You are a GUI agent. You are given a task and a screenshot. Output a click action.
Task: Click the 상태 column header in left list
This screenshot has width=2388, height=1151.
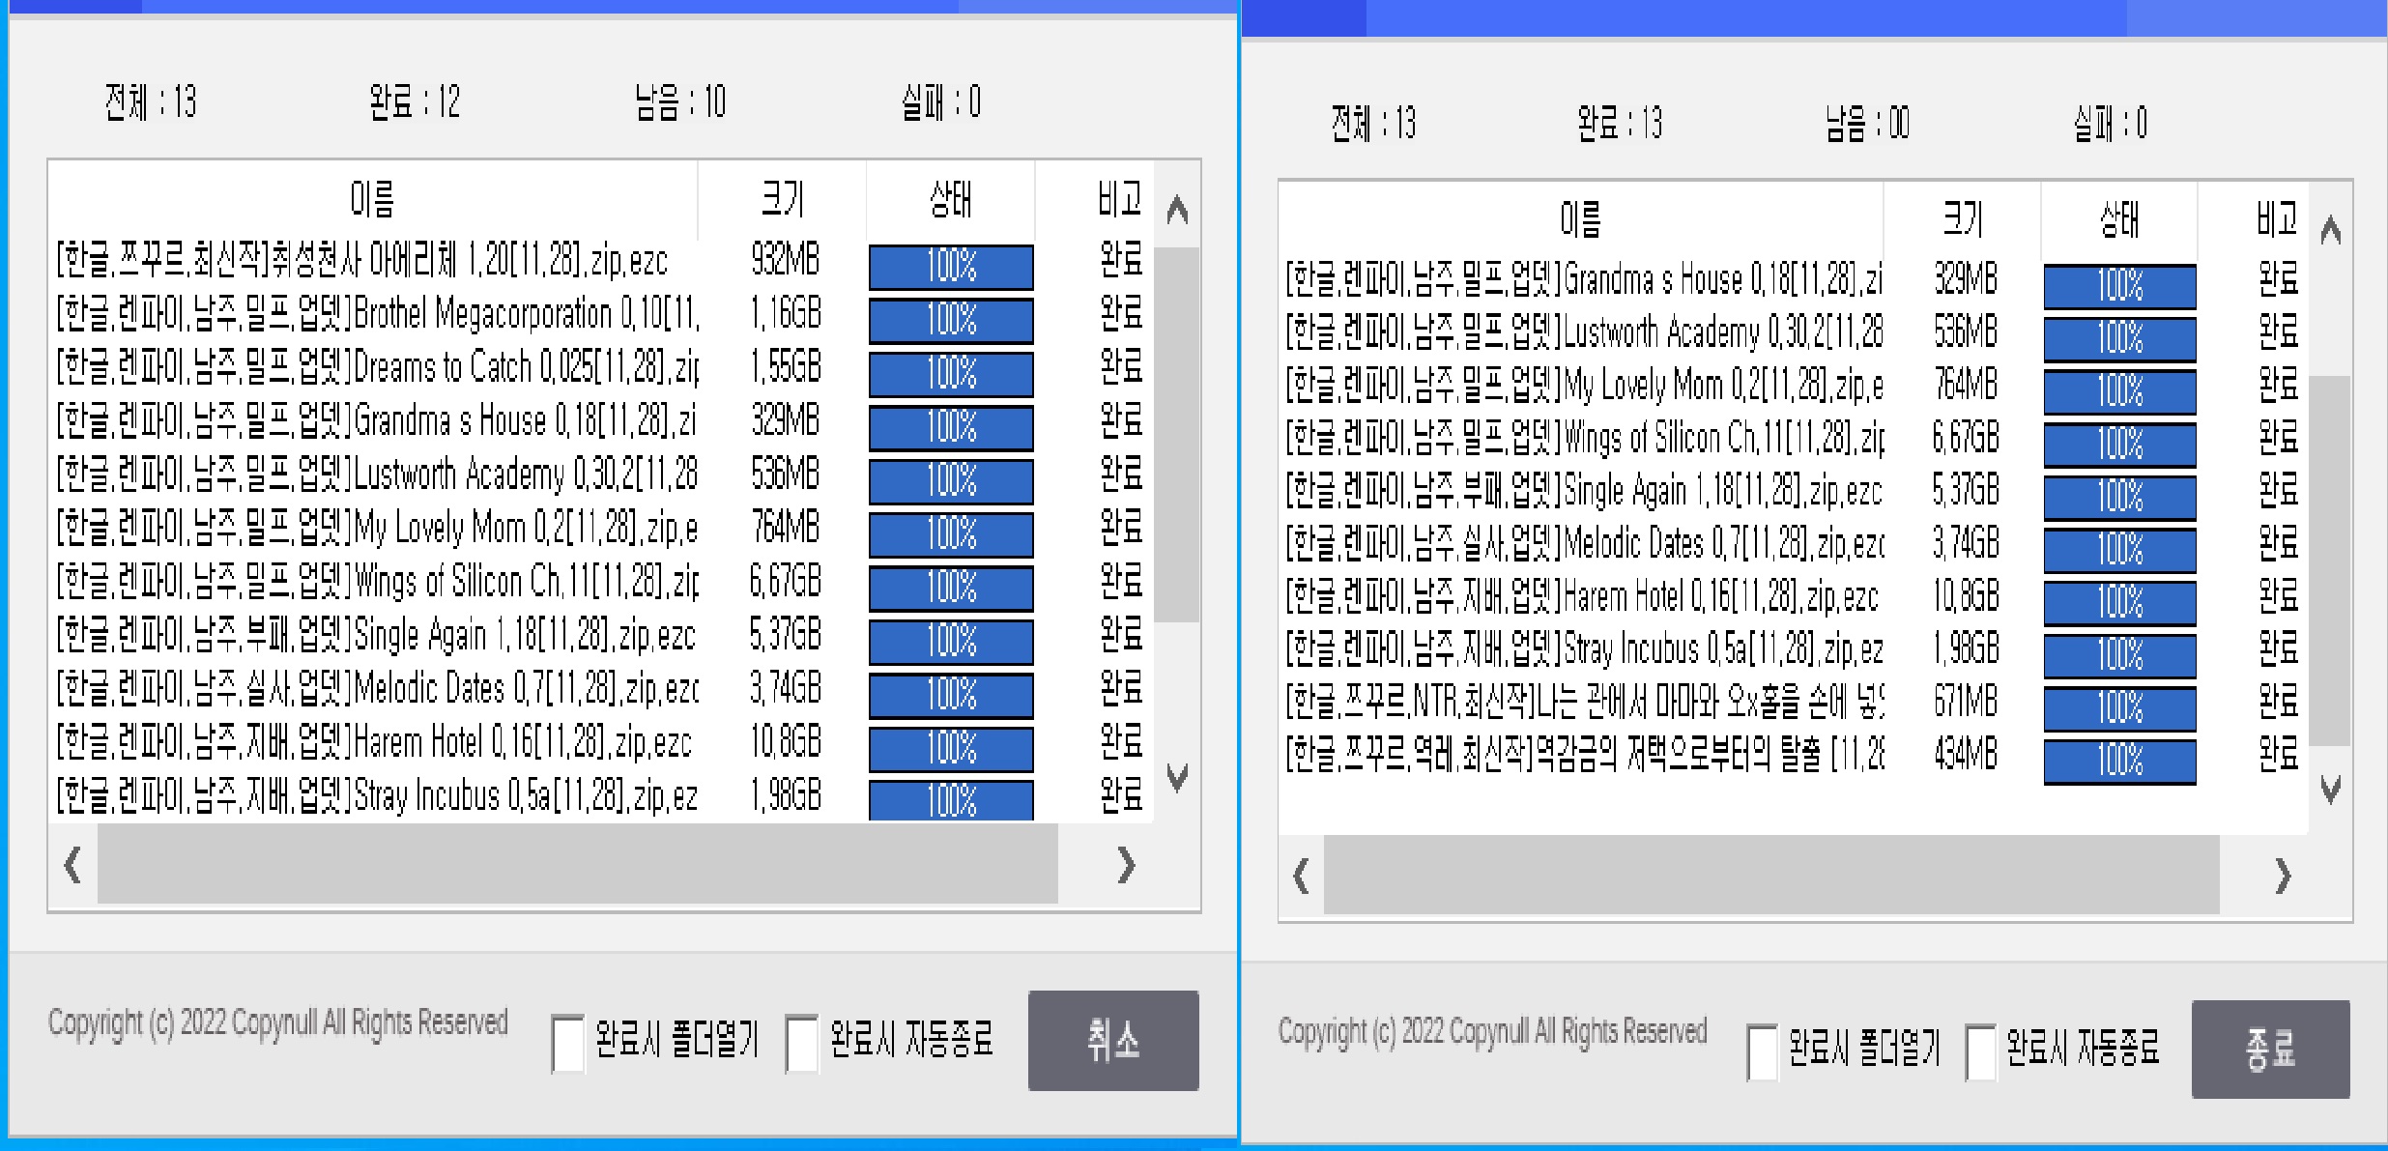click(950, 200)
